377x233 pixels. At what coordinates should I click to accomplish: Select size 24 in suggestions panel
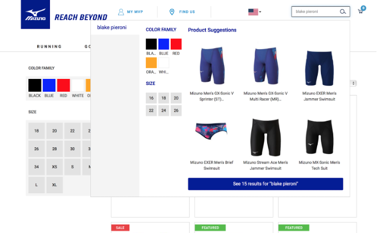pyautogui.click(x=164, y=110)
